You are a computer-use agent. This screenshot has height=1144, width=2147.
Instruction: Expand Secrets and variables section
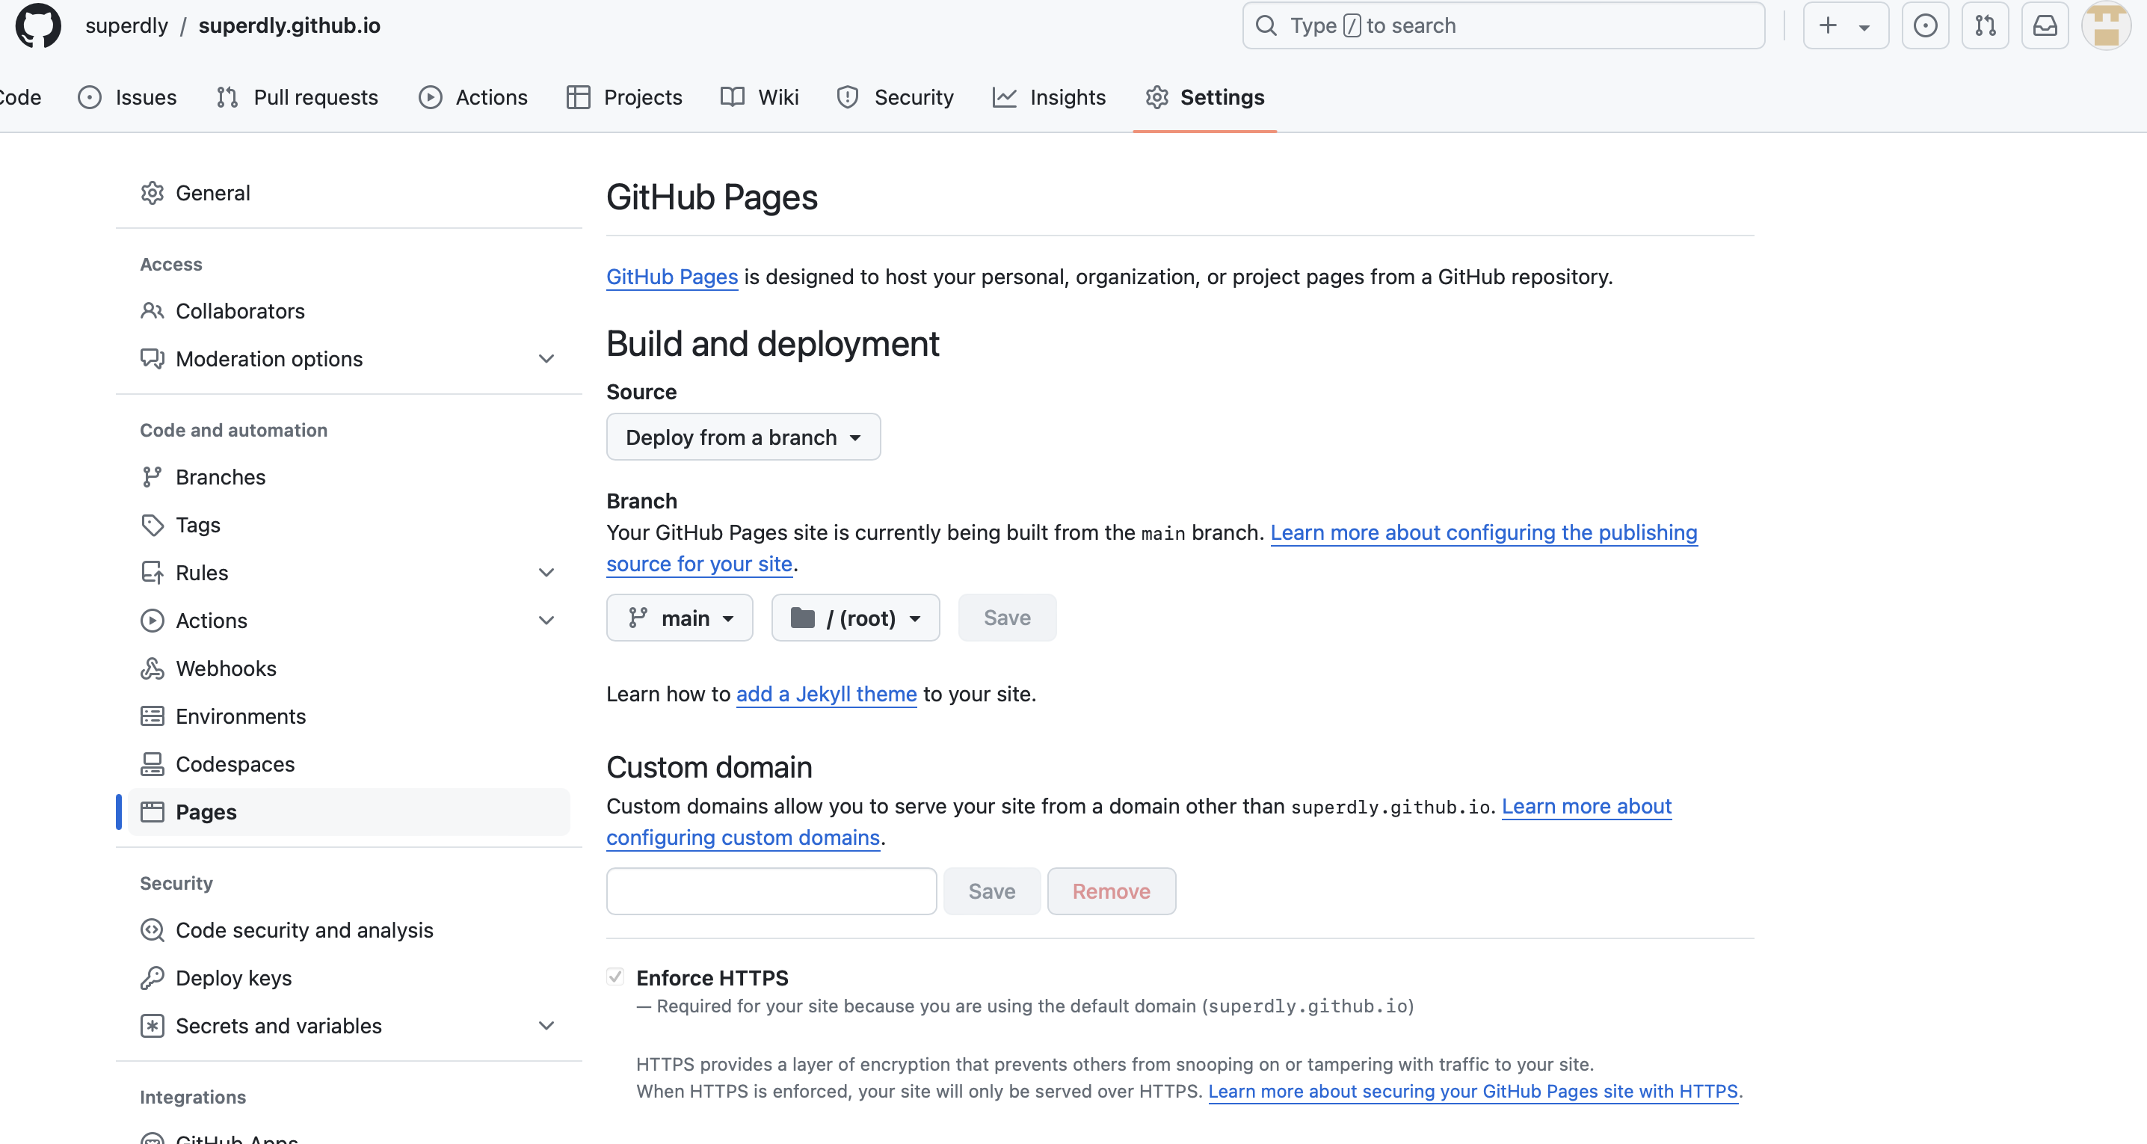[x=546, y=1026]
